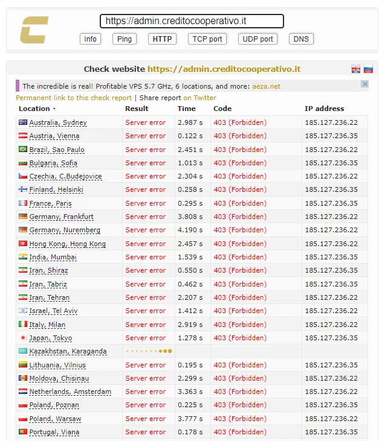Close the aeza.net advertisement banner
This screenshot has width=379, height=441.
364,84
